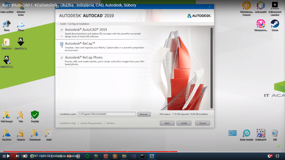Open the Steam desktop shortcut
Viewport: 285px width, 160px height.
pyautogui.click(x=275, y=24)
